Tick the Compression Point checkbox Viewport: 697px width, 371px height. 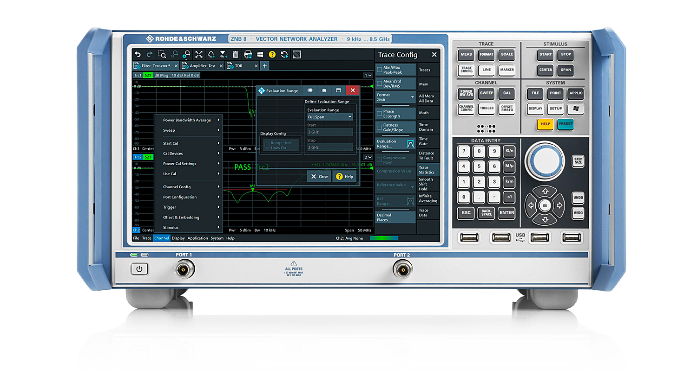380,160
